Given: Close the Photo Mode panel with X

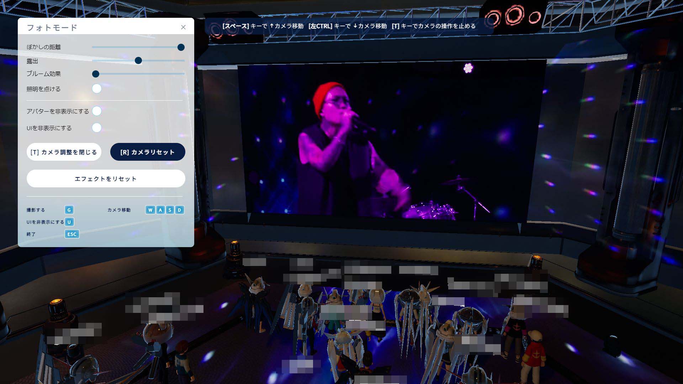Looking at the screenshot, I should pos(183,27).
